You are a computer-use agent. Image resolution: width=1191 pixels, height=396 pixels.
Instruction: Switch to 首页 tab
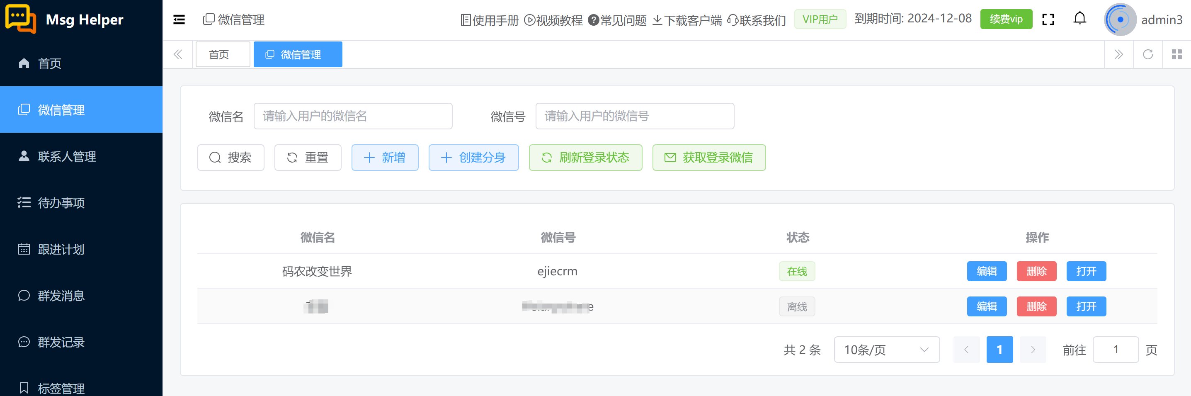coord(223,55)
